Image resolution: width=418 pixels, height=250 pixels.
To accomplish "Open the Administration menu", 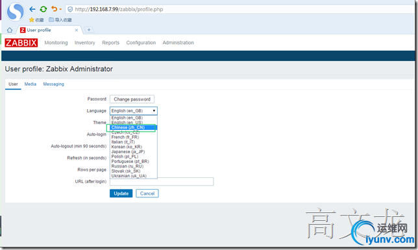I will 178,43.
